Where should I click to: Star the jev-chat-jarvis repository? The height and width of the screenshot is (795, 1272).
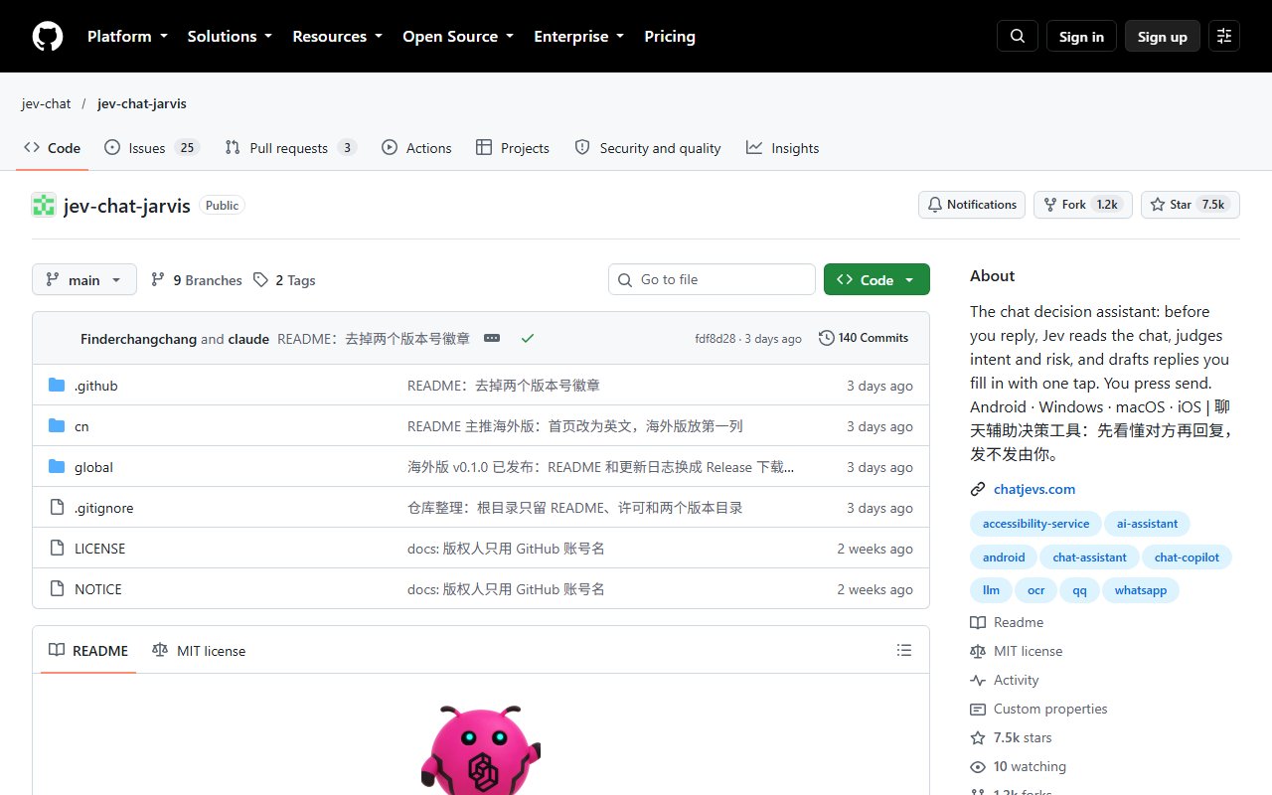(1190, 205)
